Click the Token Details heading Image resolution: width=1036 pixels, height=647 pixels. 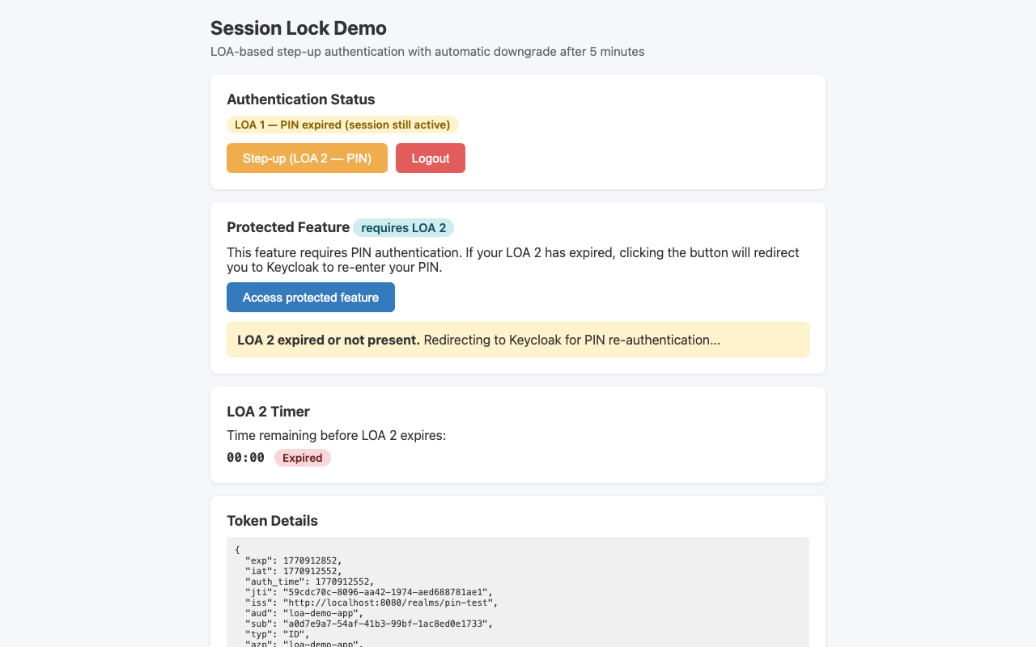[x=272, y=521]
